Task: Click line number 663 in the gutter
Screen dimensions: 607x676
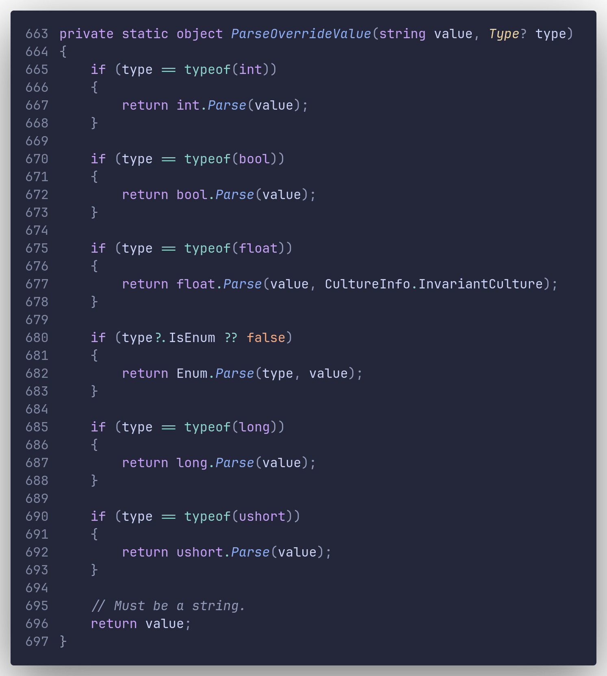Action: coord(37,34)
